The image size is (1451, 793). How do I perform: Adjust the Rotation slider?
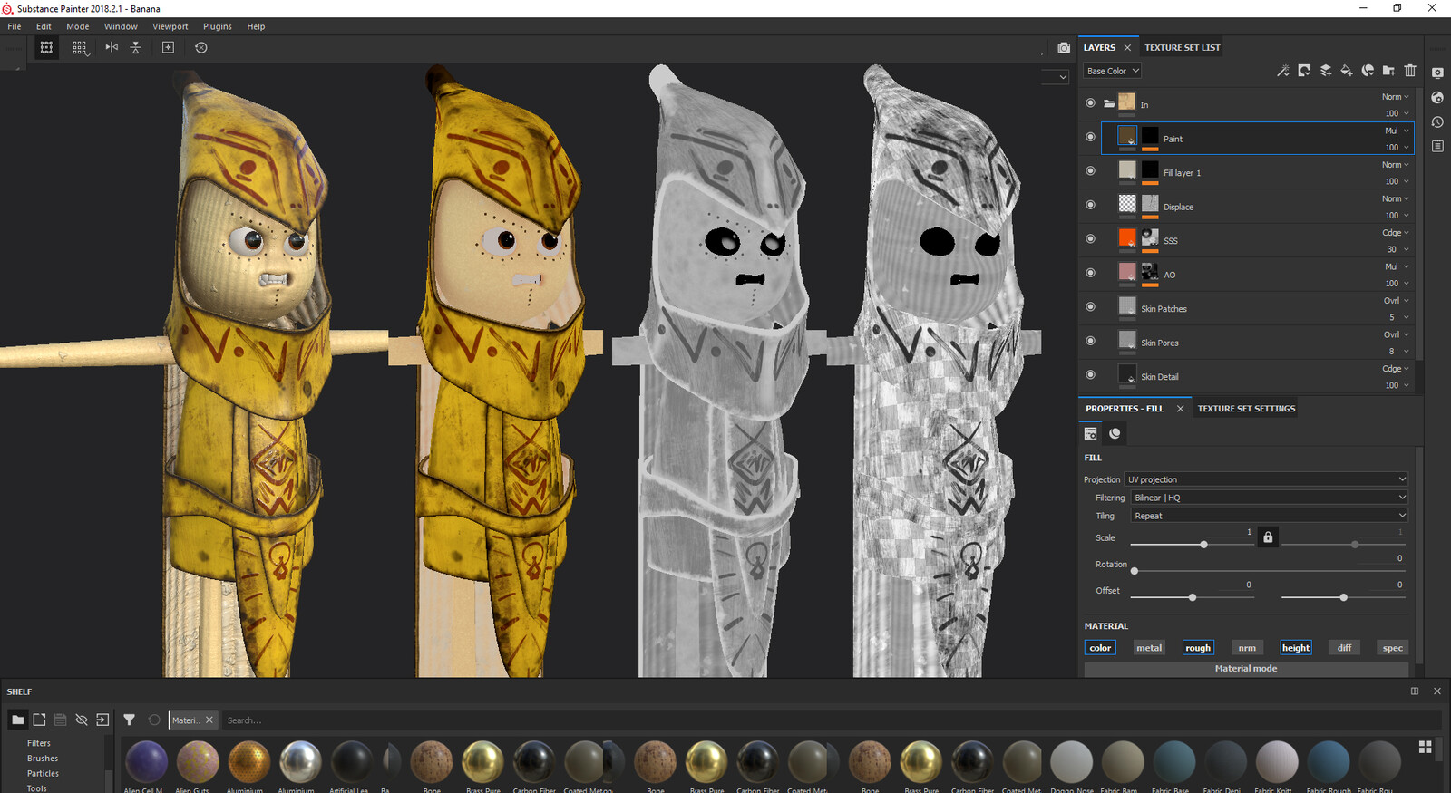coord(1268,571)
